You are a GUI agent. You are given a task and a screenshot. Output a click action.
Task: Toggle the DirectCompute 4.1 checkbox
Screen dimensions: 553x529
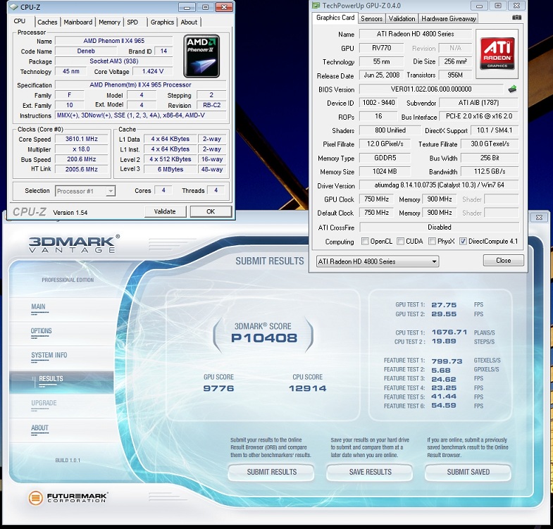[463, 241]
